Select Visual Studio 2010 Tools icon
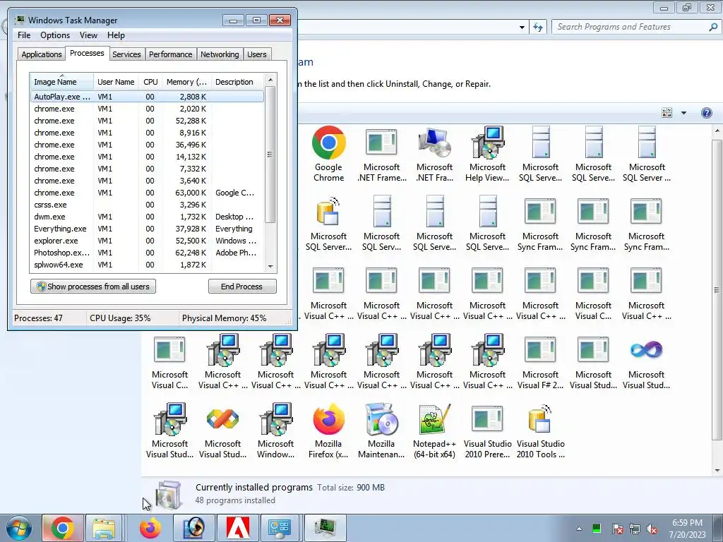The width and height of the screenshot is (723, 542). point(540,431)
